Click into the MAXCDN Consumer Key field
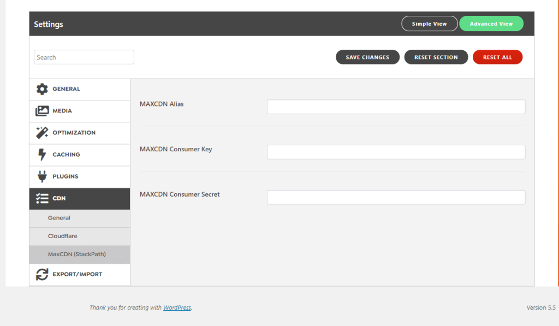 point(396,152)
